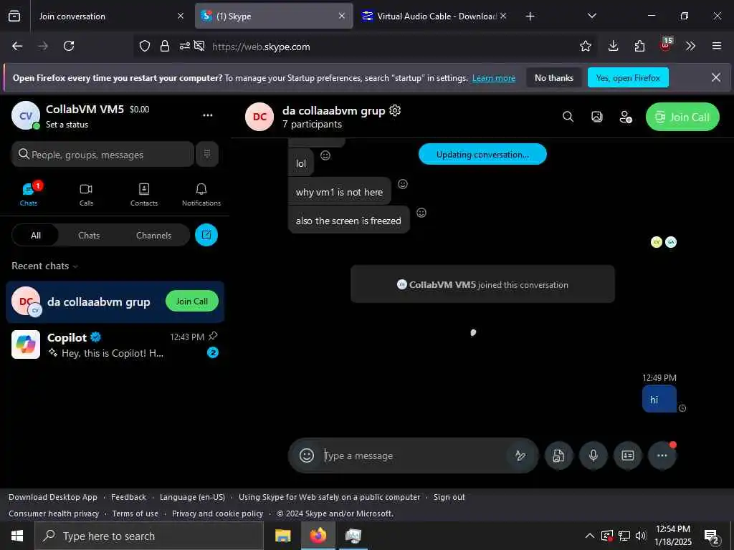React to 'why vm1 is not here' message
Image resolution: width=734 pixels, height=550 pixels.
click(x=403, y=184)
